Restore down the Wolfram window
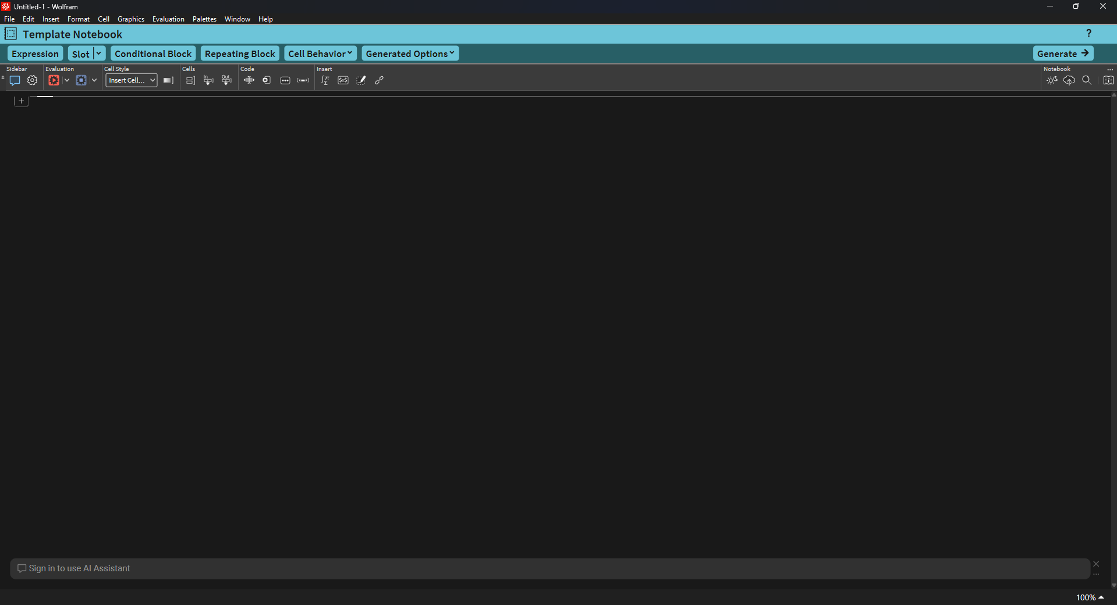The image size is (1117, 605). [1076, 6]
